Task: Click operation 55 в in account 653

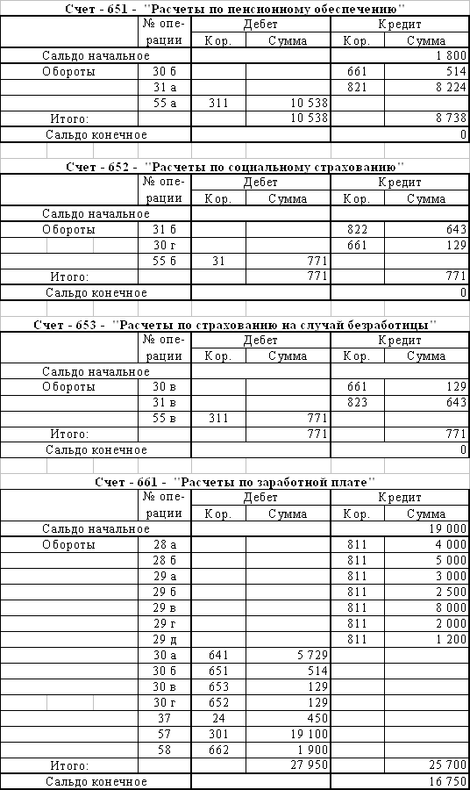Action: pos(165,418)
